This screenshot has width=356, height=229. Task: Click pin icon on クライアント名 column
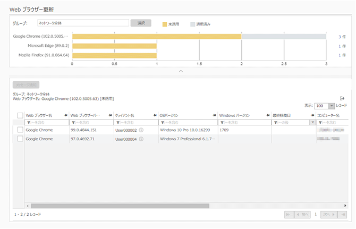click(x=153, y=115)
